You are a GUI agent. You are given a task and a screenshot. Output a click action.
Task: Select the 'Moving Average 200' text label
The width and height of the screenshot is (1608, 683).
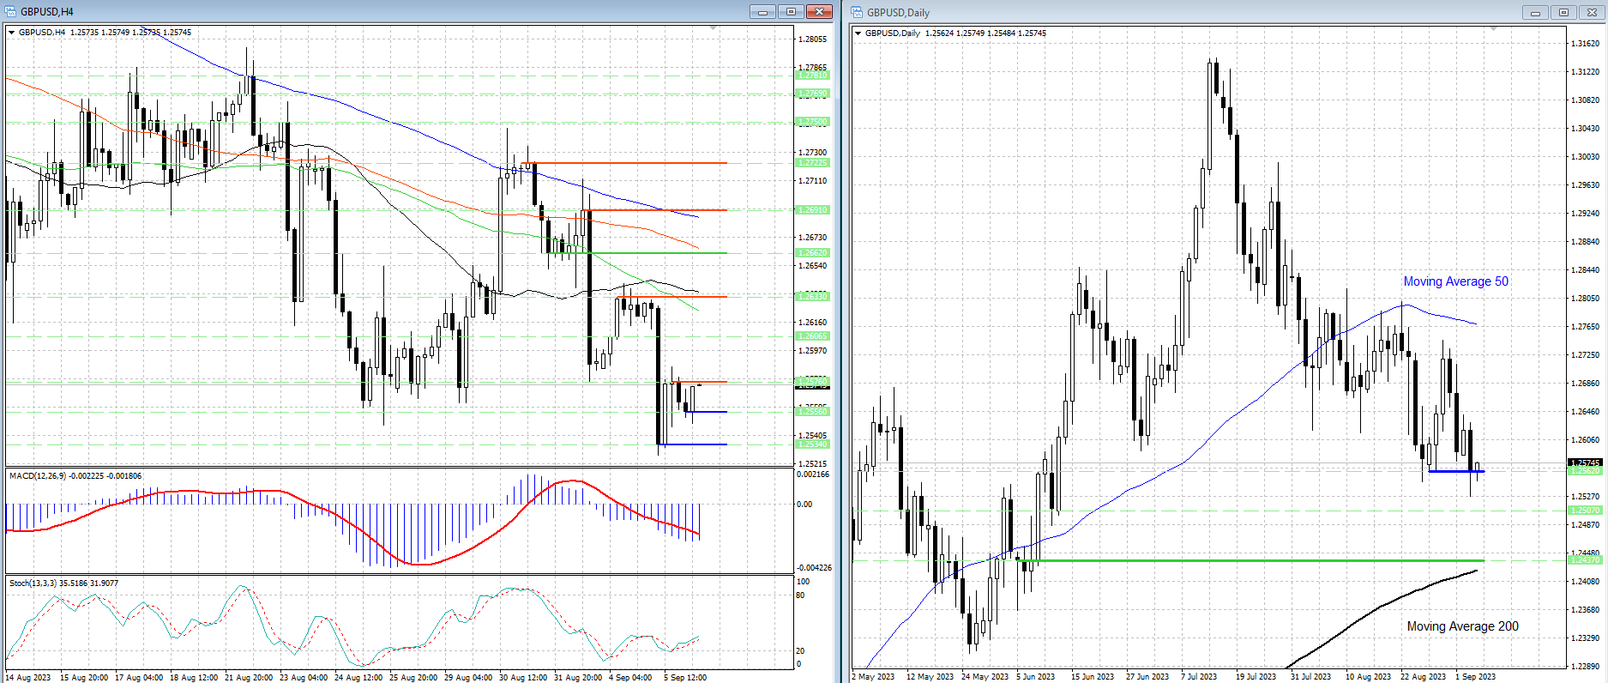pos(1462,626)
